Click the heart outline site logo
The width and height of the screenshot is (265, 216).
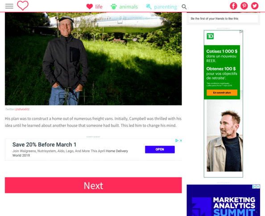23,6
